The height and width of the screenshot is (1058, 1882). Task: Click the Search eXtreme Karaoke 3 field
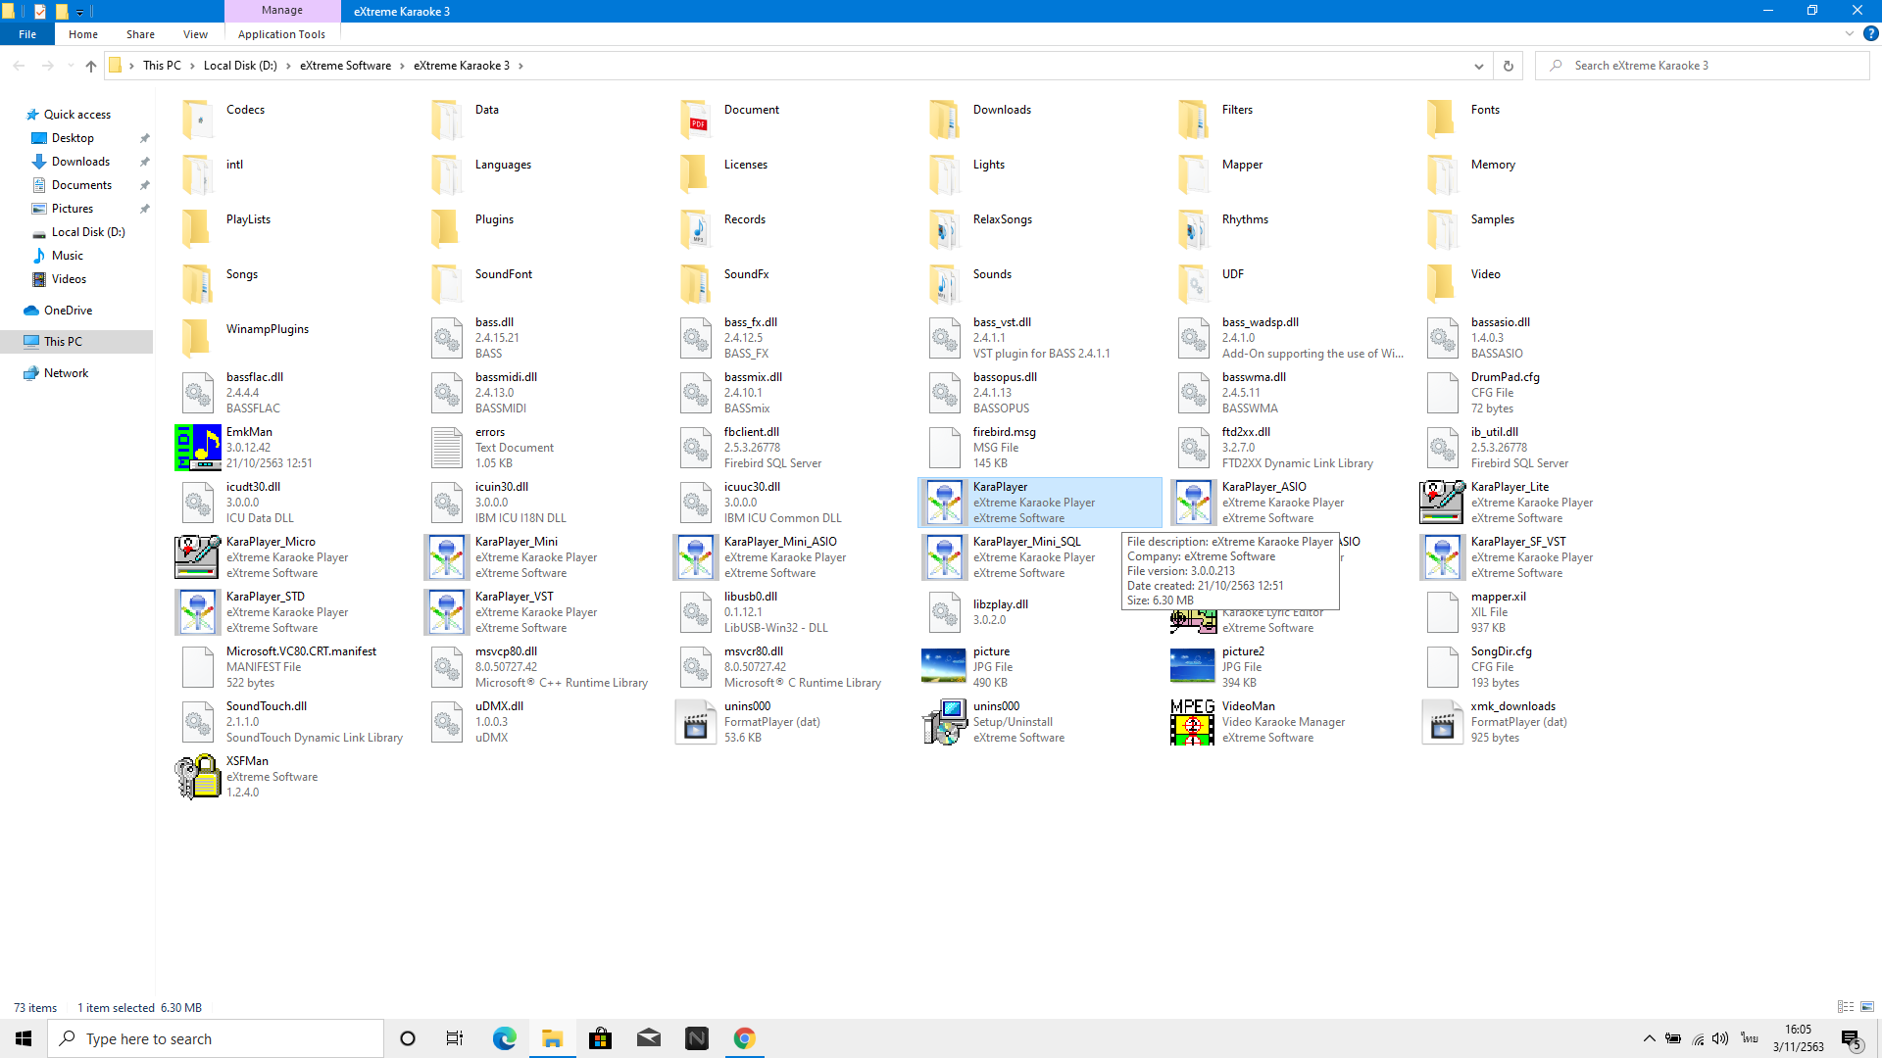1704,66
